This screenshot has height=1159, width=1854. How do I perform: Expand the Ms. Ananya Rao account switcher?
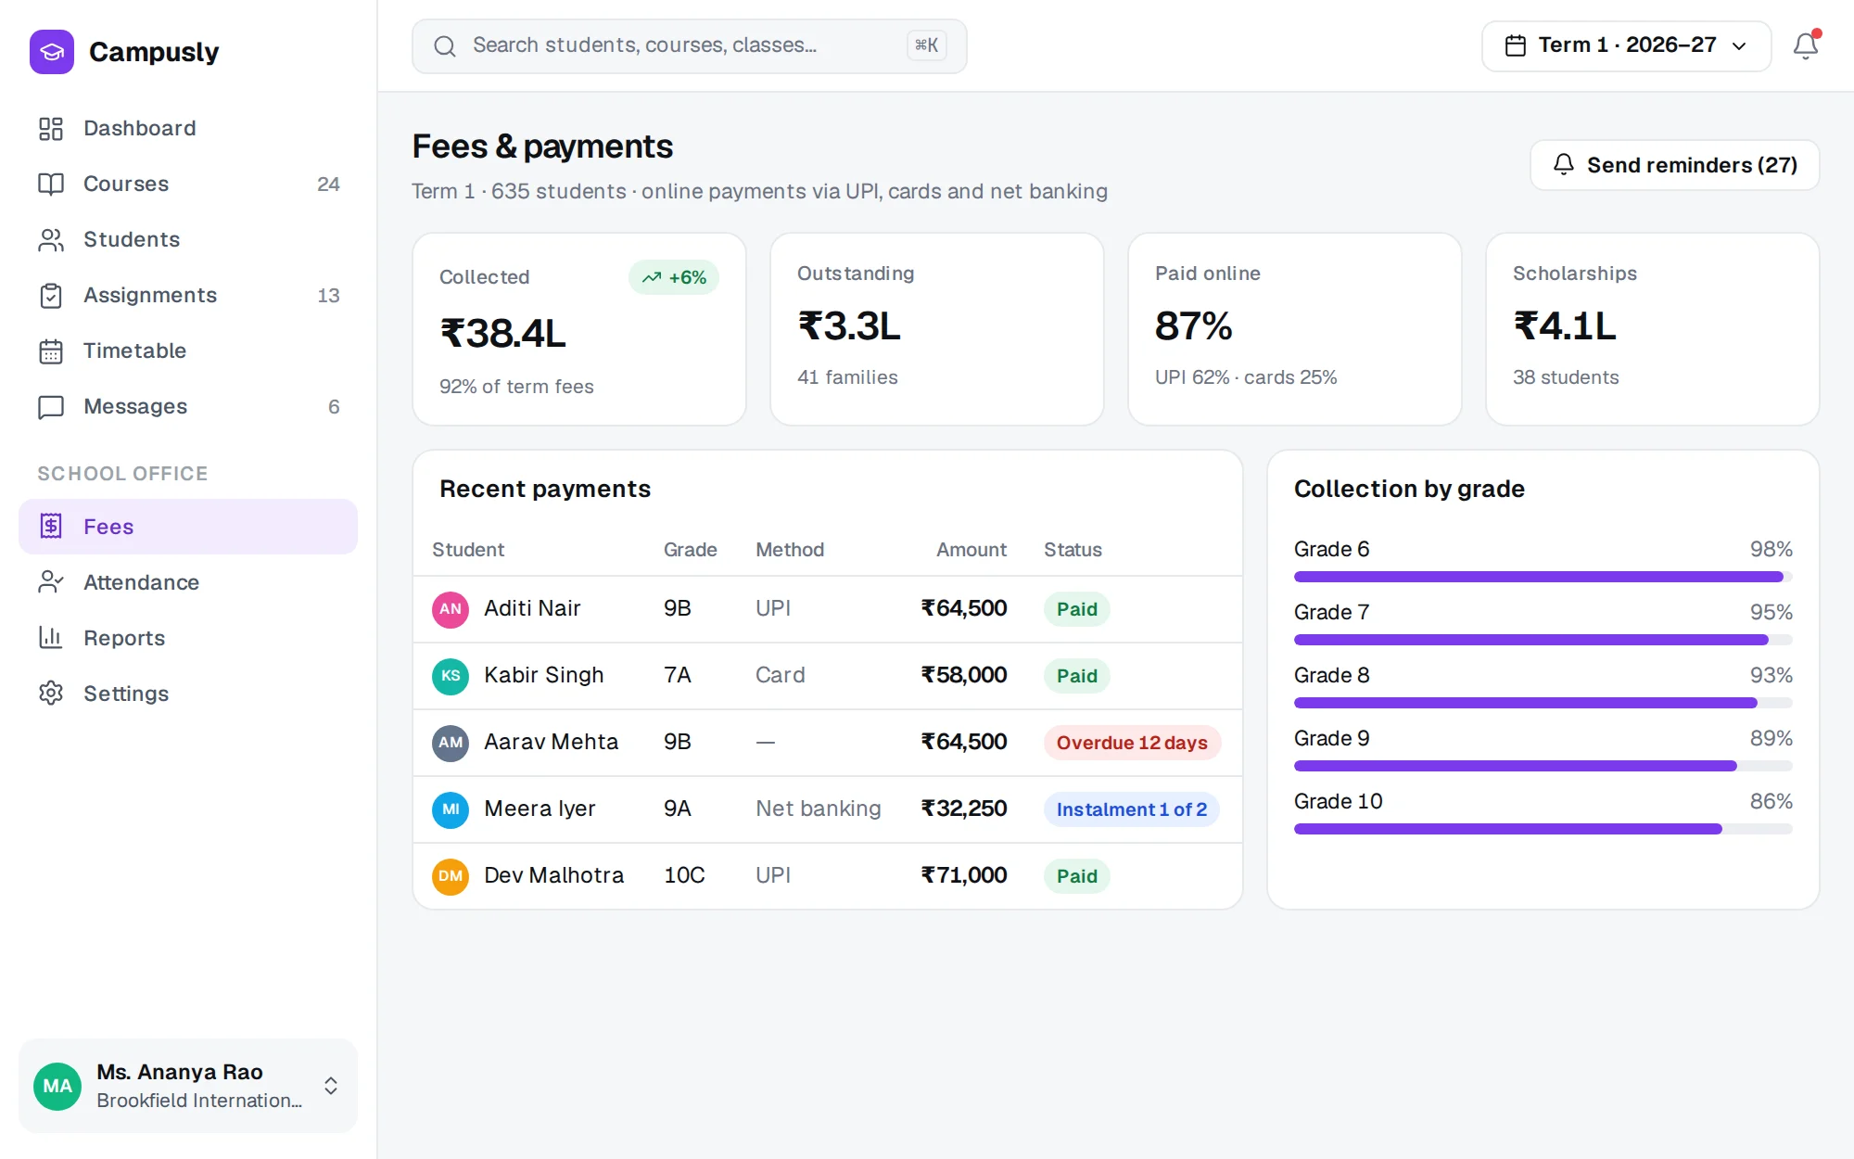pyautogui.click(x=331, y=1086)
